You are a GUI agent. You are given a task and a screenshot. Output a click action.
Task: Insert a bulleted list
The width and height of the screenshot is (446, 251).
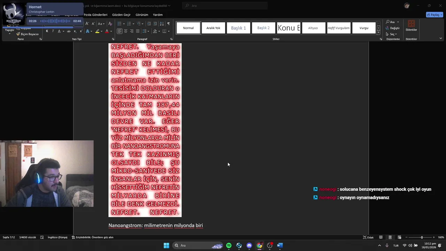click(x=119, y=23)
